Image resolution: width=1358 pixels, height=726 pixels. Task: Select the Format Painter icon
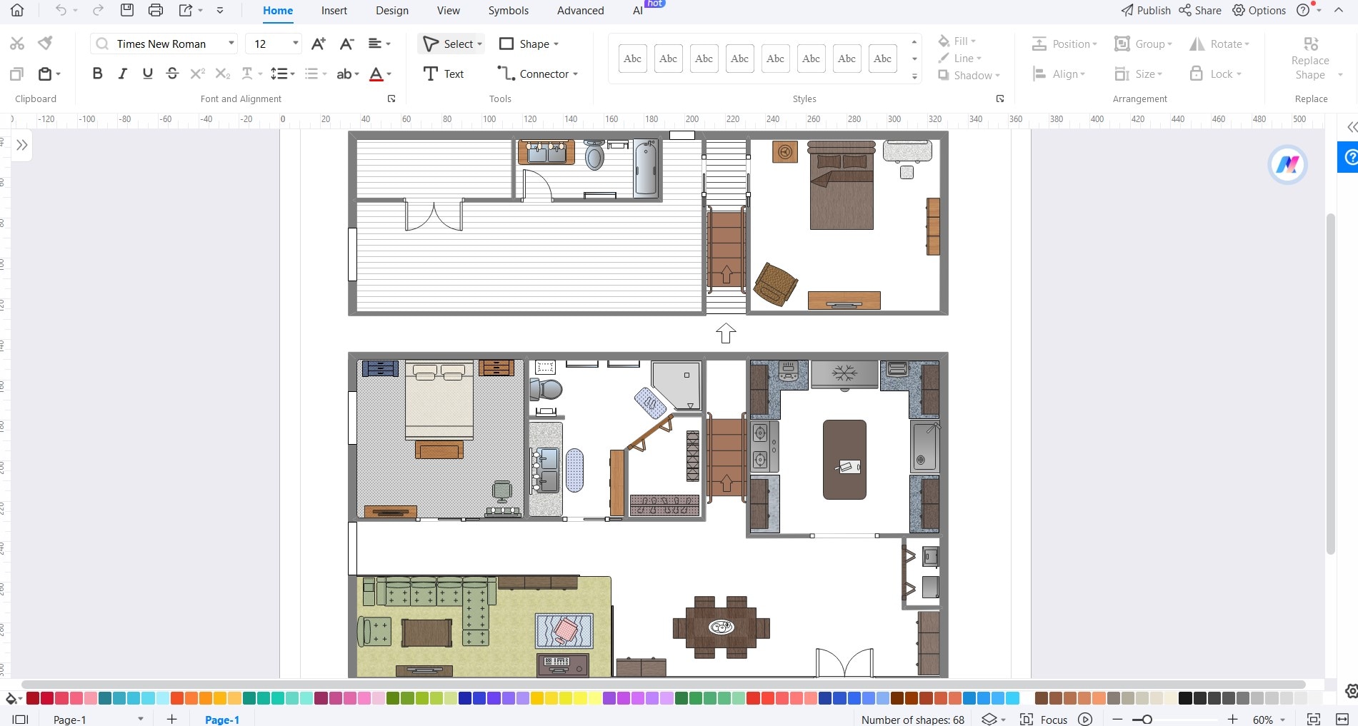[45, 44]
